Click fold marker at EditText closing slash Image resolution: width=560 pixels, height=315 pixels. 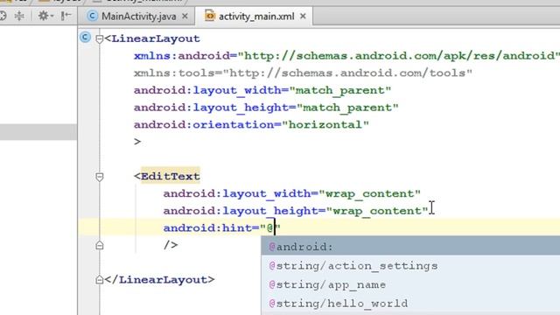click(100, 245)
